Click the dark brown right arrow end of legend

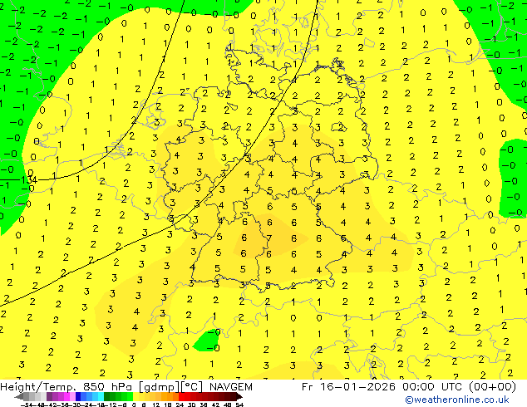click(x=239, y=397)
